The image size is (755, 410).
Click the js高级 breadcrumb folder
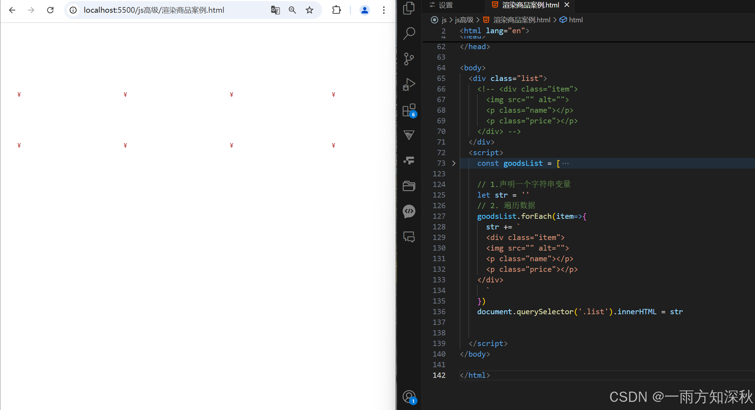pos(464,20)
